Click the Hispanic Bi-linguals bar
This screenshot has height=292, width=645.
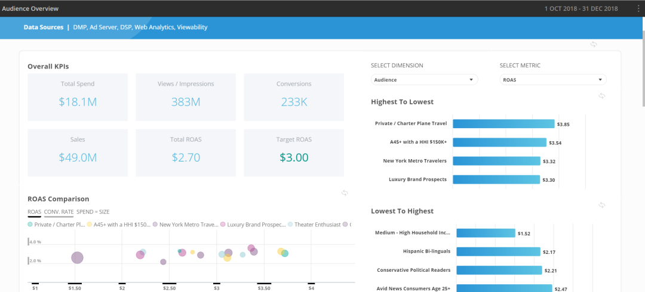point(496,251)
